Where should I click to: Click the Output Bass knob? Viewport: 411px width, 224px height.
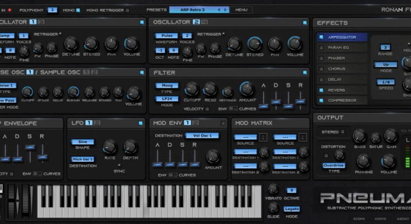pyautogui.click(x=360, y=136)
